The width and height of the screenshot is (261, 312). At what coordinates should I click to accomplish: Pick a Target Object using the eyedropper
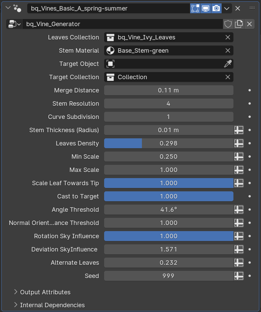[x=227, y=64]
